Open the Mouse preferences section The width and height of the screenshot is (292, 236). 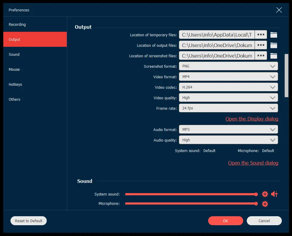pyautogui.click(x=35, y=69)
